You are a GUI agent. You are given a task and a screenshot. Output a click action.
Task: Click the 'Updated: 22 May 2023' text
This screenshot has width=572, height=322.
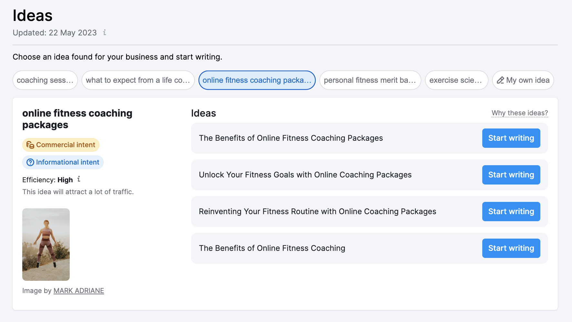pyautogui.click(x=55, y=33)
